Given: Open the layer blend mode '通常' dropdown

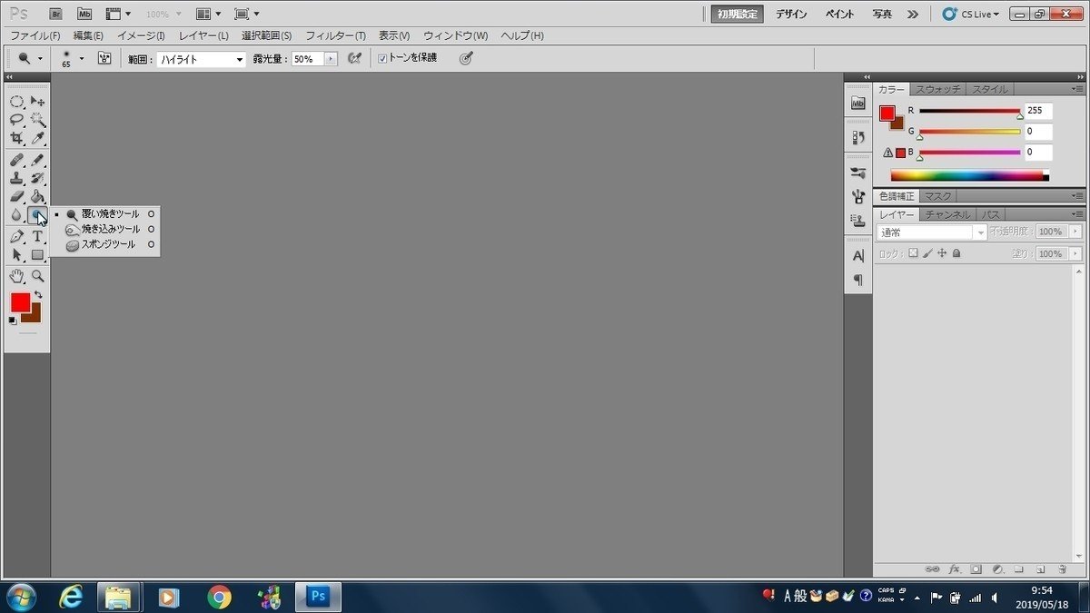Looking at the screenshot, I should [932, 232].
